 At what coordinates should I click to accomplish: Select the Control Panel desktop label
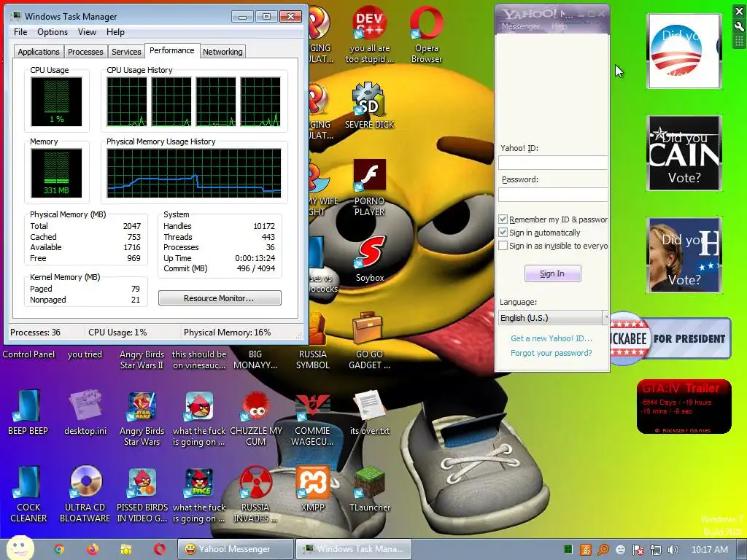coord(28,354)
